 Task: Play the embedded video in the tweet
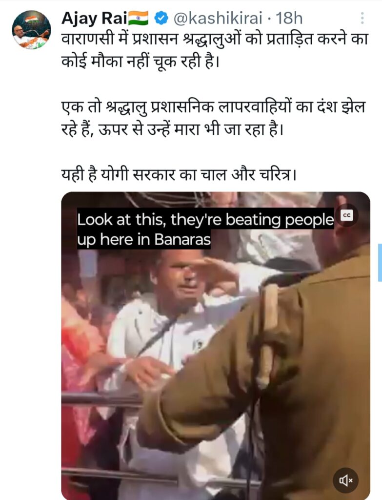pos(216,346)
